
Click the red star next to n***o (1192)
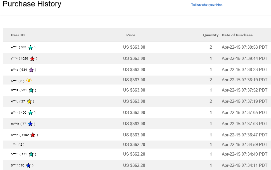coord(33,135)
